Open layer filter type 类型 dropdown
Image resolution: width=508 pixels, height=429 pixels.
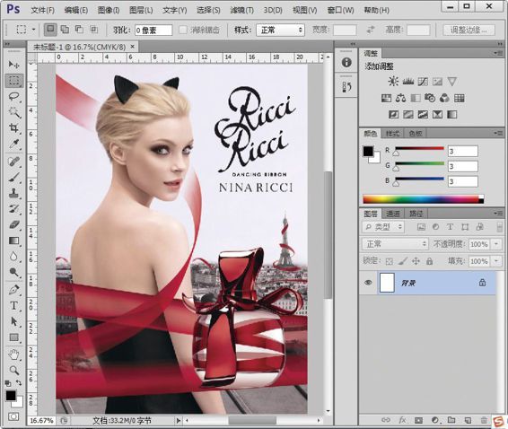(383, 227)
